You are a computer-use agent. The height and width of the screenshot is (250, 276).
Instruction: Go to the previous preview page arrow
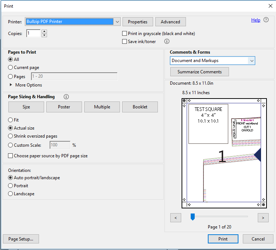175,218
